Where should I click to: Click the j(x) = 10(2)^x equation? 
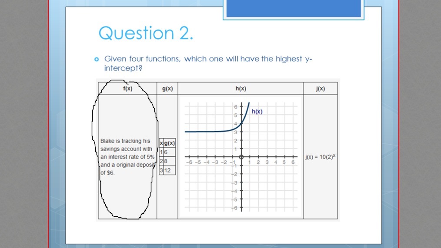pos(321,157)
